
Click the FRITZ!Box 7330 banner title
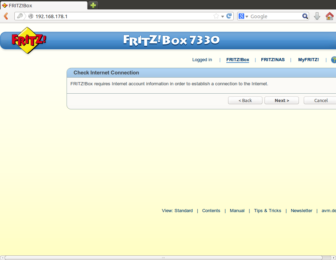[171, 40]
